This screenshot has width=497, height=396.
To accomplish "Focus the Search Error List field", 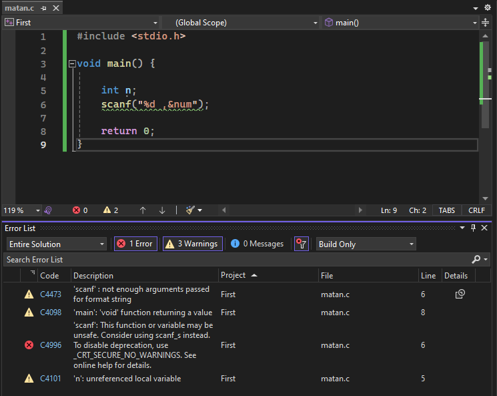I will coord(236,260).
